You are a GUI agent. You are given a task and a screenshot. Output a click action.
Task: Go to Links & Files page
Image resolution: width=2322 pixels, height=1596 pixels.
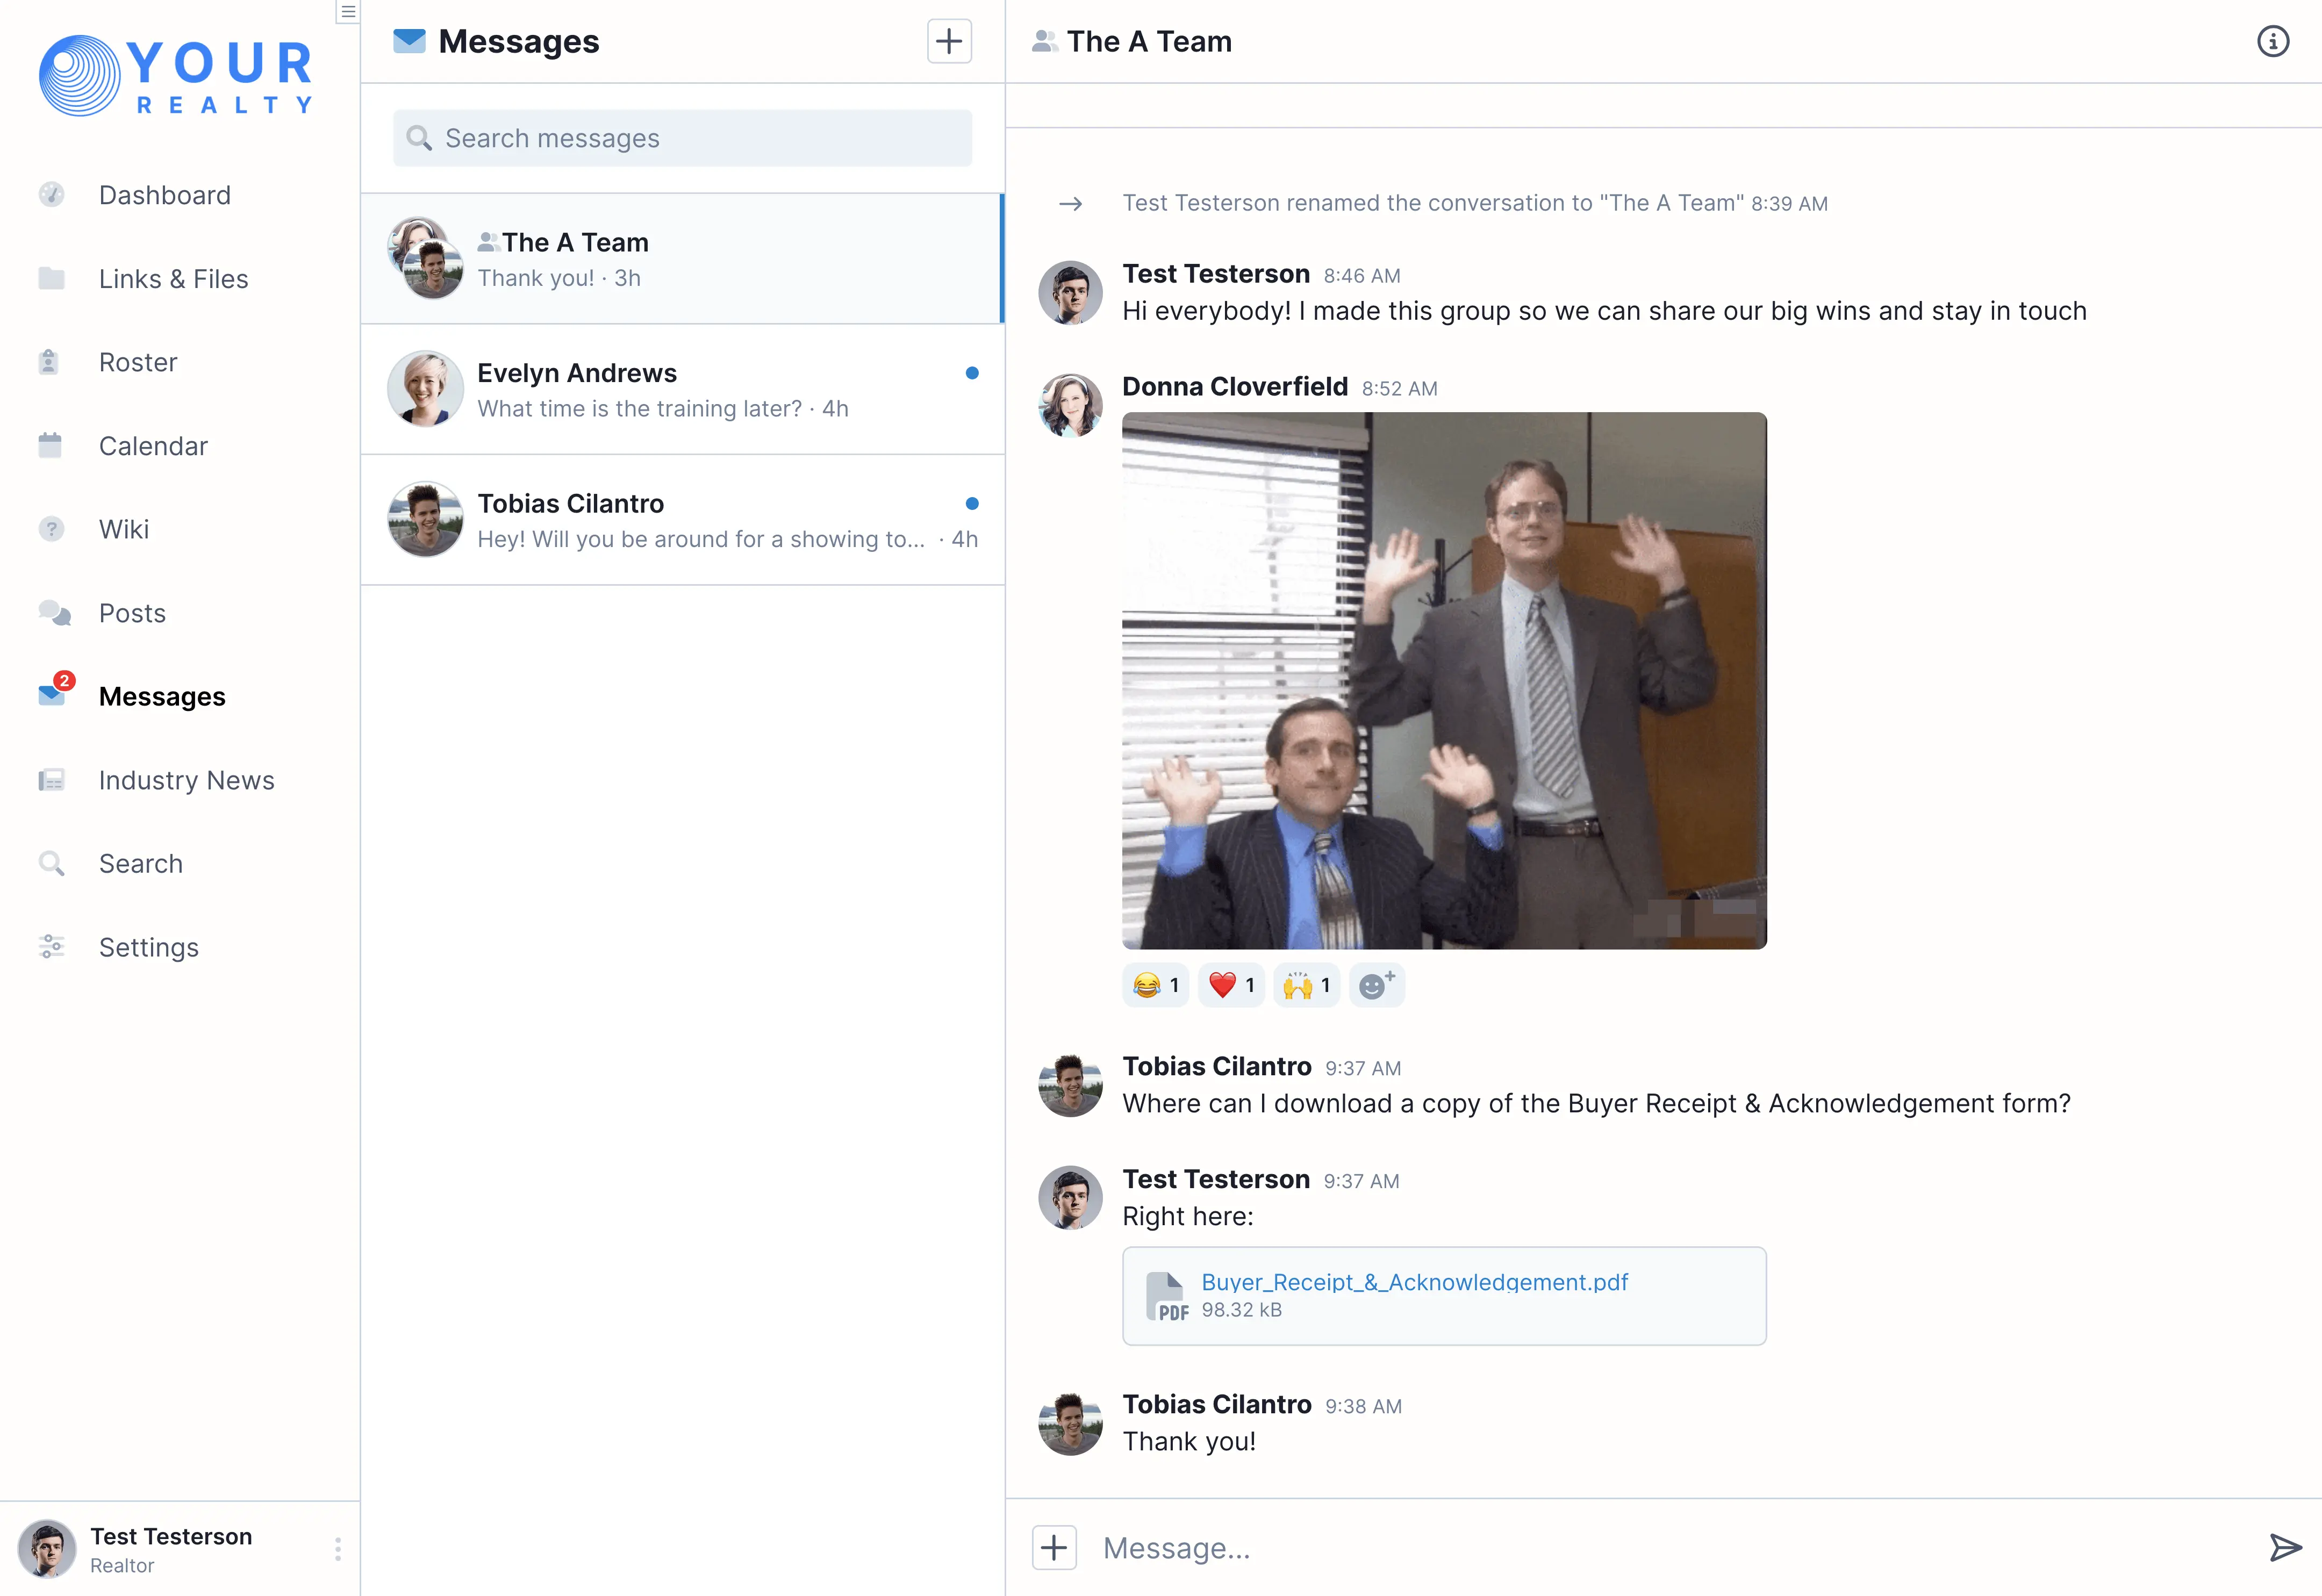point(173,279)
